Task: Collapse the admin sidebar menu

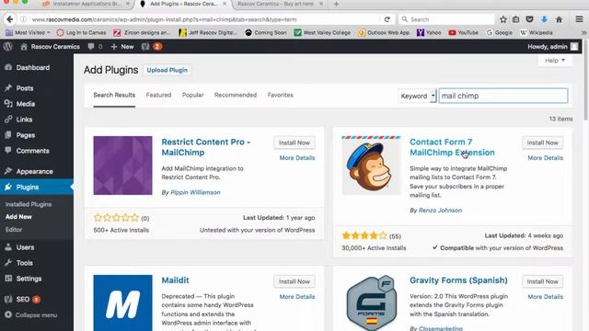Action: pyautogui.click(x=31, y=314)
